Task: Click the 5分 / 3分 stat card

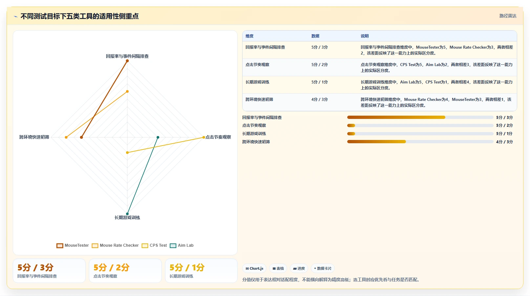Action: click(49, 271)
